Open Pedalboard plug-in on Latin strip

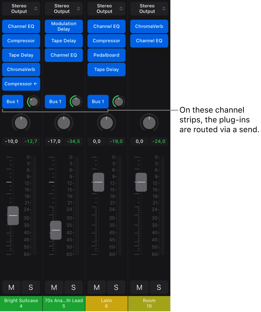(106, 55)
